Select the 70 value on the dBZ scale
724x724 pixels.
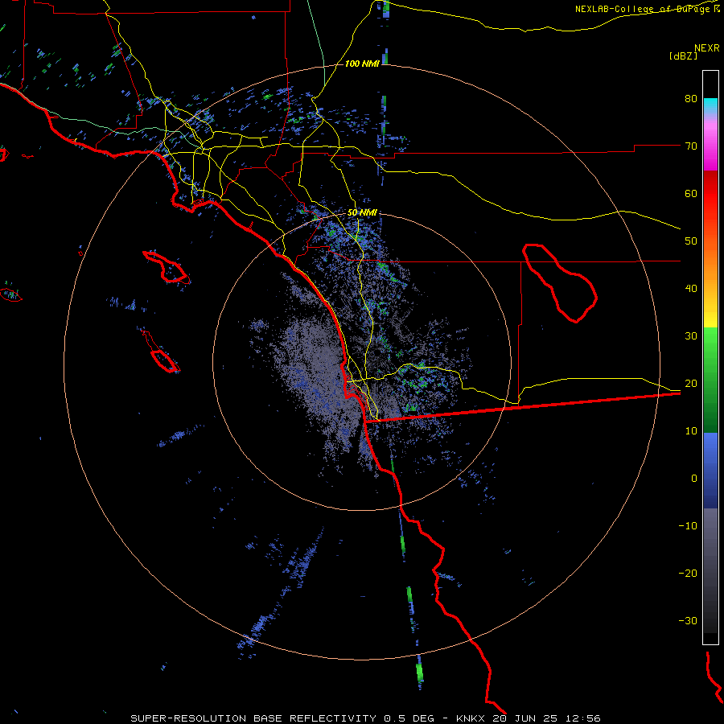(x=691, y=146)
